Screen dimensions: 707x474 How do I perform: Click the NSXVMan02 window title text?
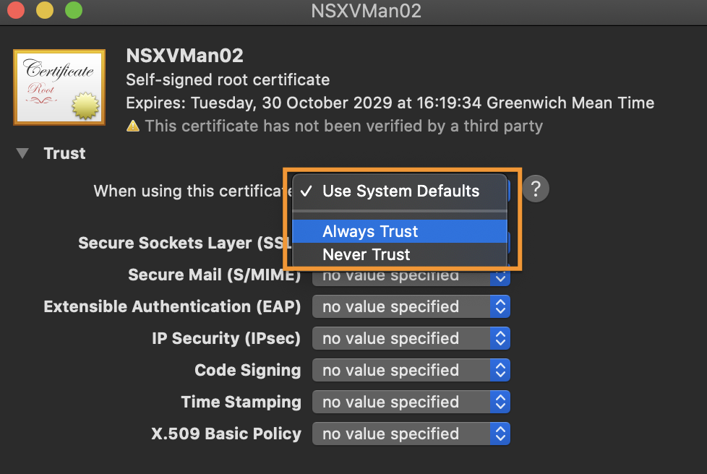[x=366, y=11]
